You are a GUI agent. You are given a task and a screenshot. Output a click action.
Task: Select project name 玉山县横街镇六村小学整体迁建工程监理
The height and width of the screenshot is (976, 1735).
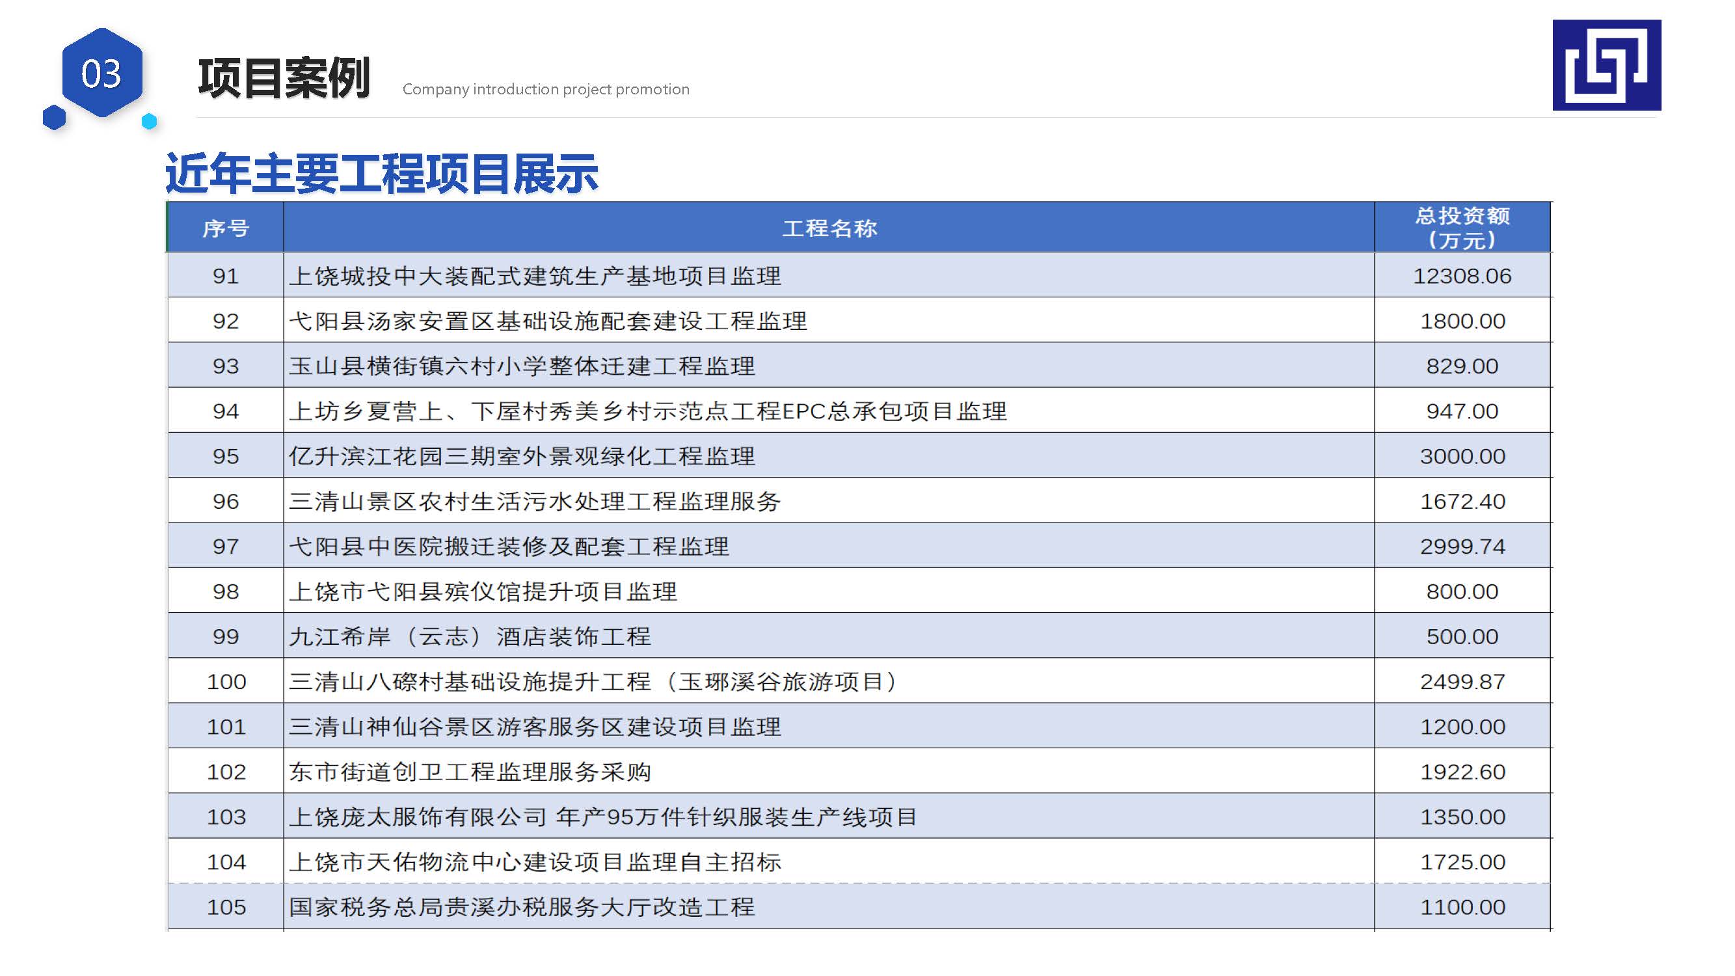coord(522,366)
